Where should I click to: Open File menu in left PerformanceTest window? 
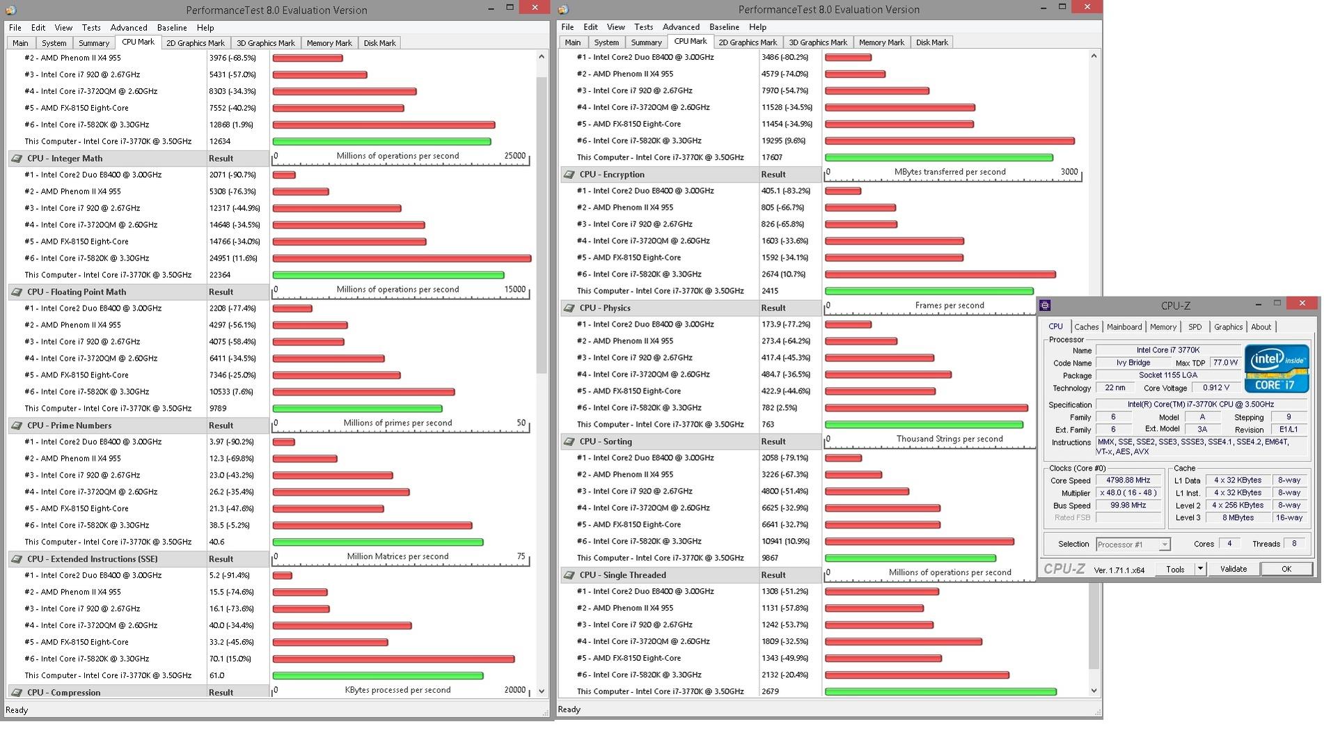15,28
